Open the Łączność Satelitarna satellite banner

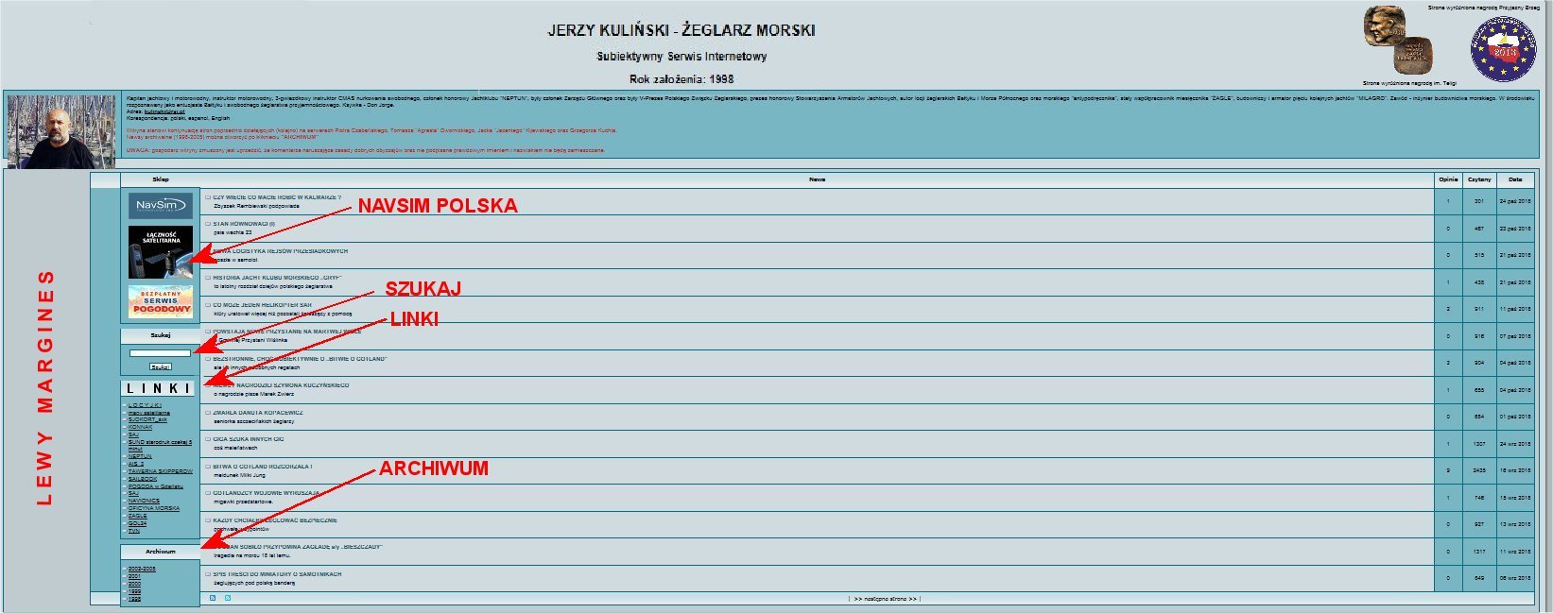(160, 252)
